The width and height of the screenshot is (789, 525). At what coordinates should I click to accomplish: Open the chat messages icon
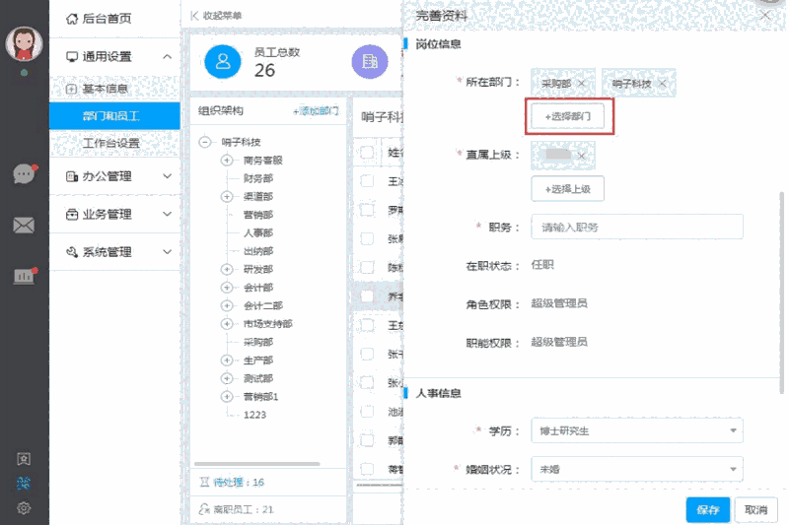coord(24,173)
